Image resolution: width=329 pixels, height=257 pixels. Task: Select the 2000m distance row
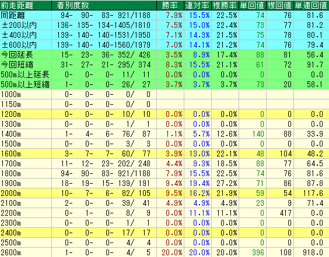click(x=164, y=193)
